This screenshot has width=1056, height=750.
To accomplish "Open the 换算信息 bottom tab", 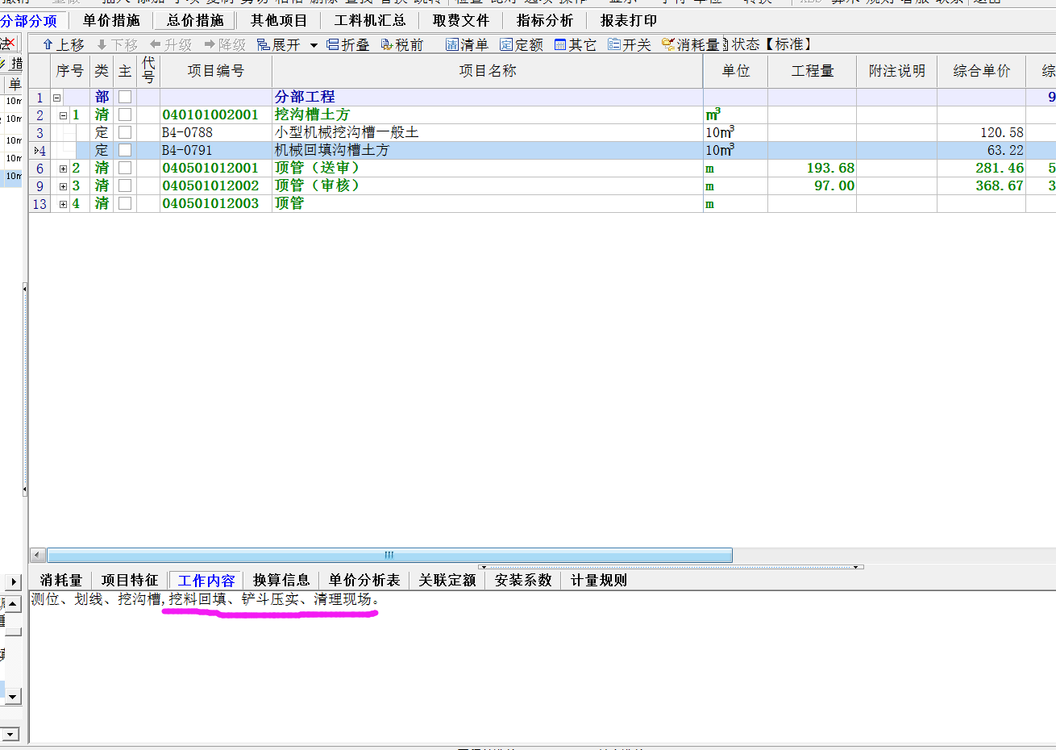I will [281, 580].
